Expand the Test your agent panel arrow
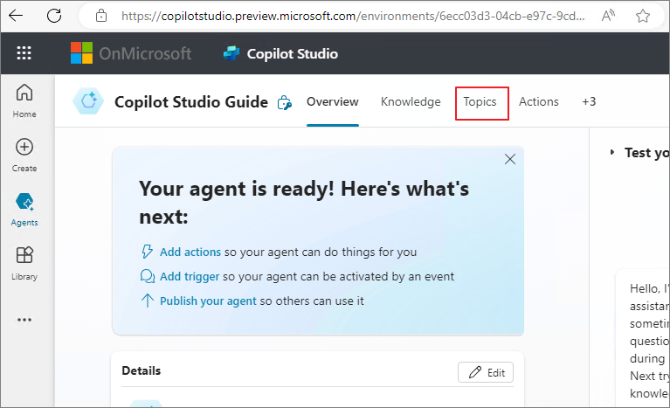 (612, 152)
